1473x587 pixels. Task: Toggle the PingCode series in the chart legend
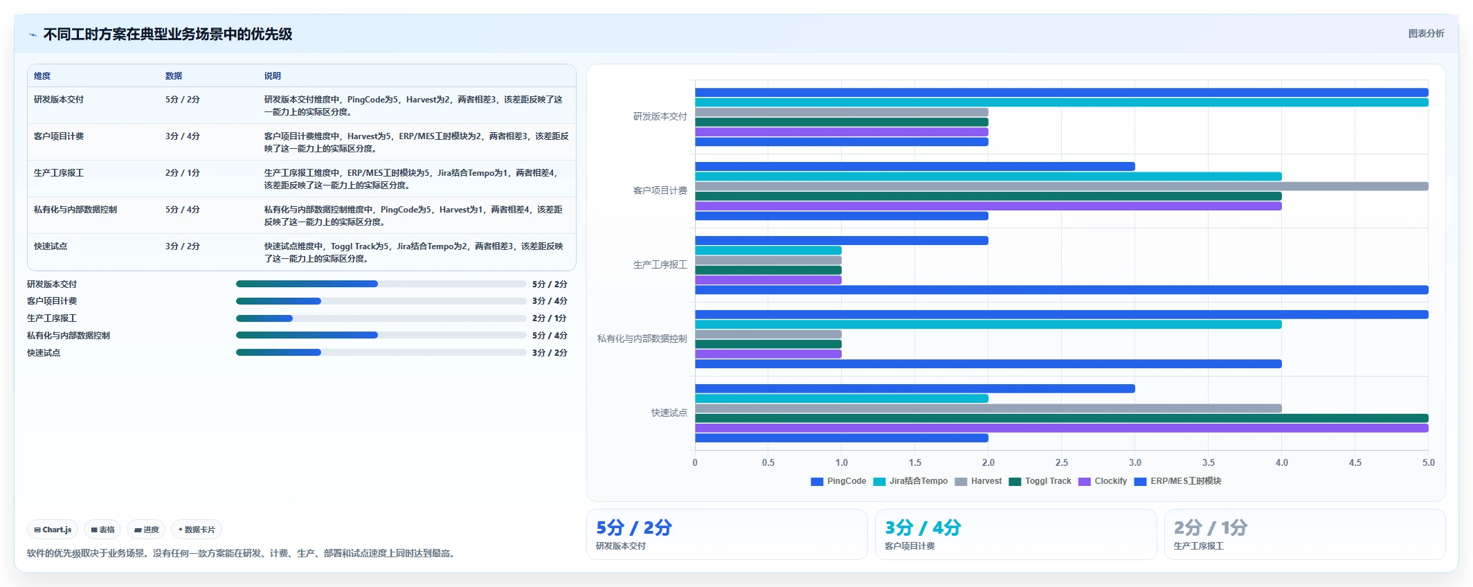pyautogui.click(x=838, y=481)
